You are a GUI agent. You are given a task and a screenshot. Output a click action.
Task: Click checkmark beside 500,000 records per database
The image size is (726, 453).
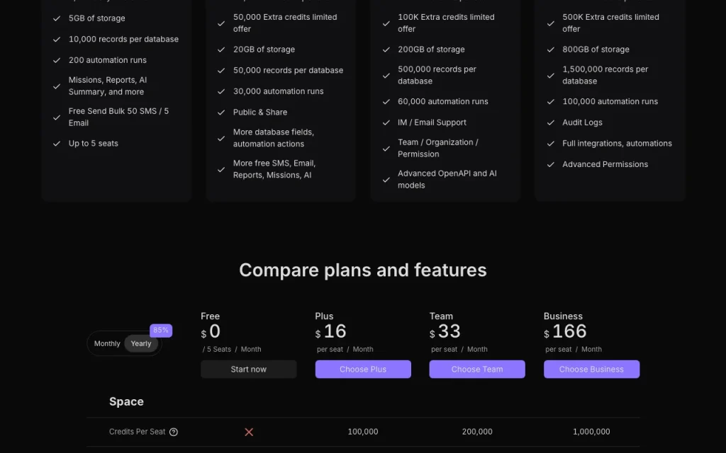(x=386, y=75)
